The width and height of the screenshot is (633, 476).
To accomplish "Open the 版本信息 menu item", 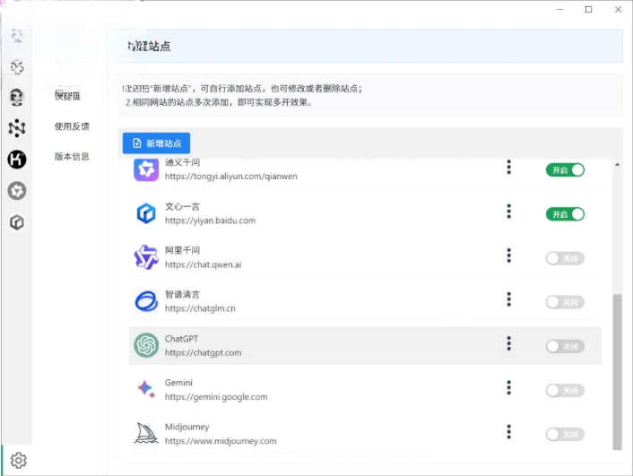I will point(72,156).
